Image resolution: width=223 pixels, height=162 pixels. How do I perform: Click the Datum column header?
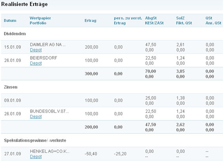(x=10, y=21)
